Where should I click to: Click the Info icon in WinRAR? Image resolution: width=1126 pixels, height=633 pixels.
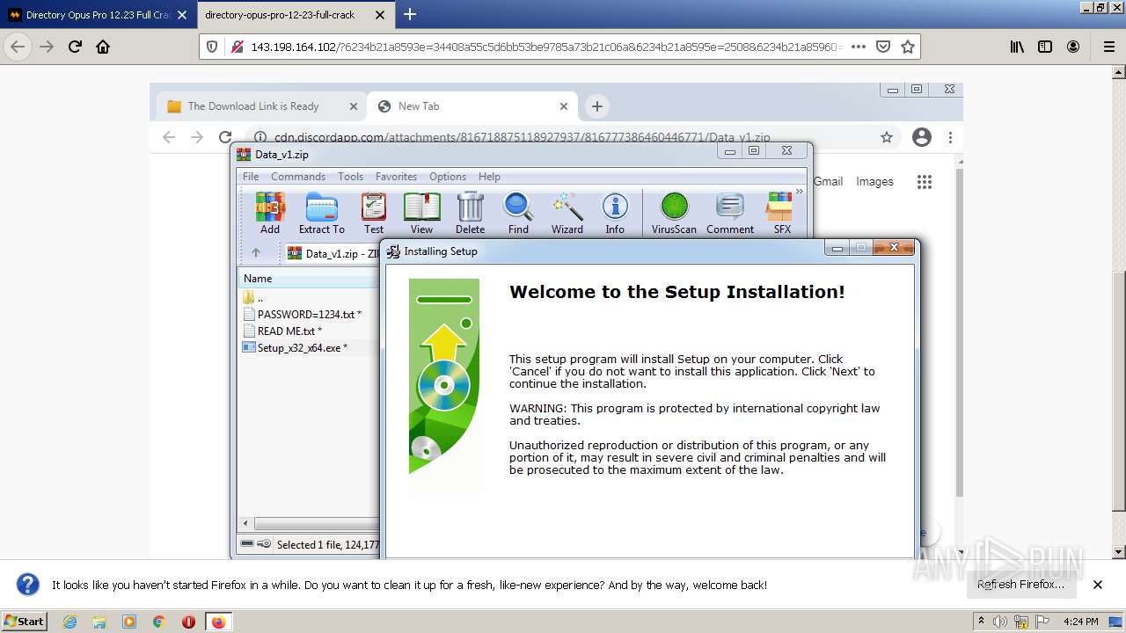click(x=615, y=214)
